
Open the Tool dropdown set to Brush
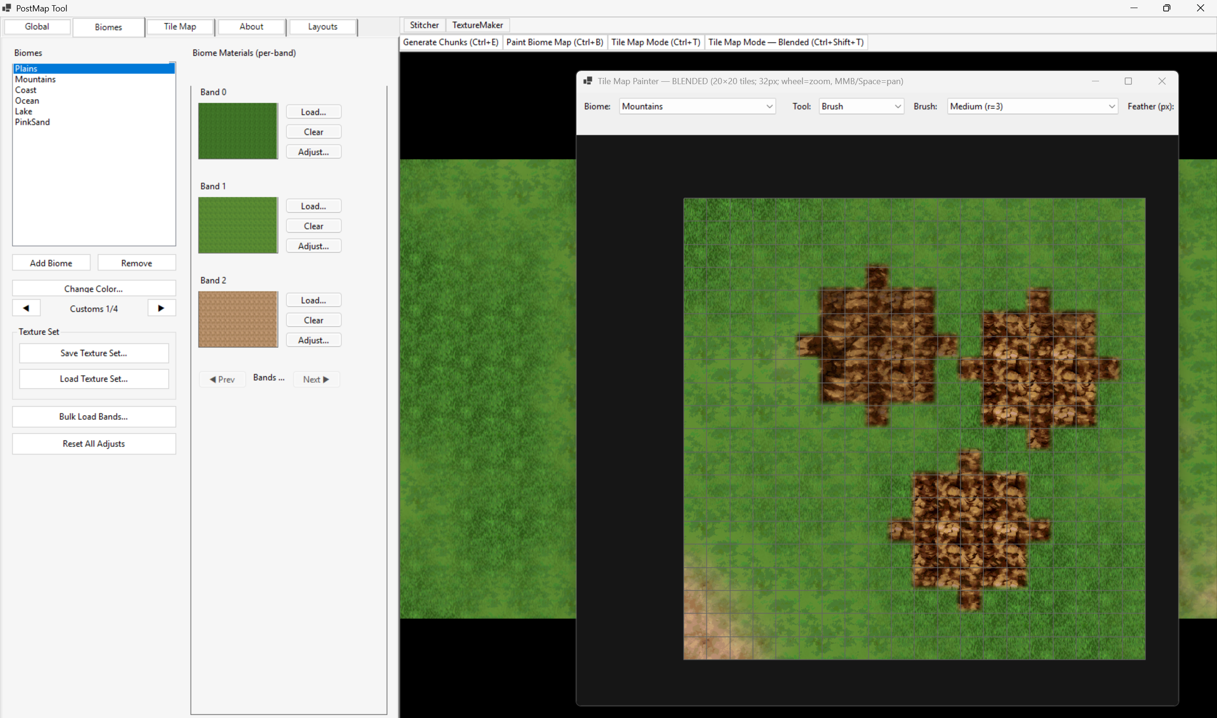861,107
